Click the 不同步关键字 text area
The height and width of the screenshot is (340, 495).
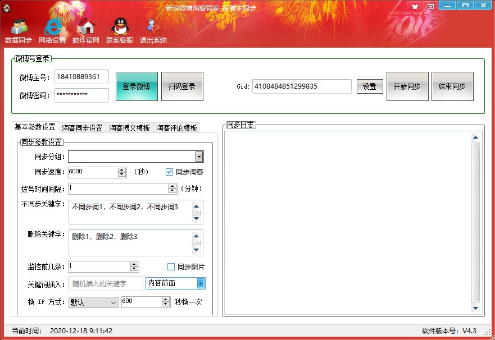(130, 213)
